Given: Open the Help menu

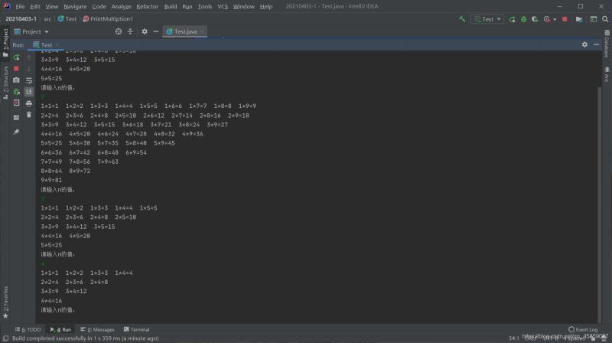Looking at the screenshot, I should click(265, 6).
